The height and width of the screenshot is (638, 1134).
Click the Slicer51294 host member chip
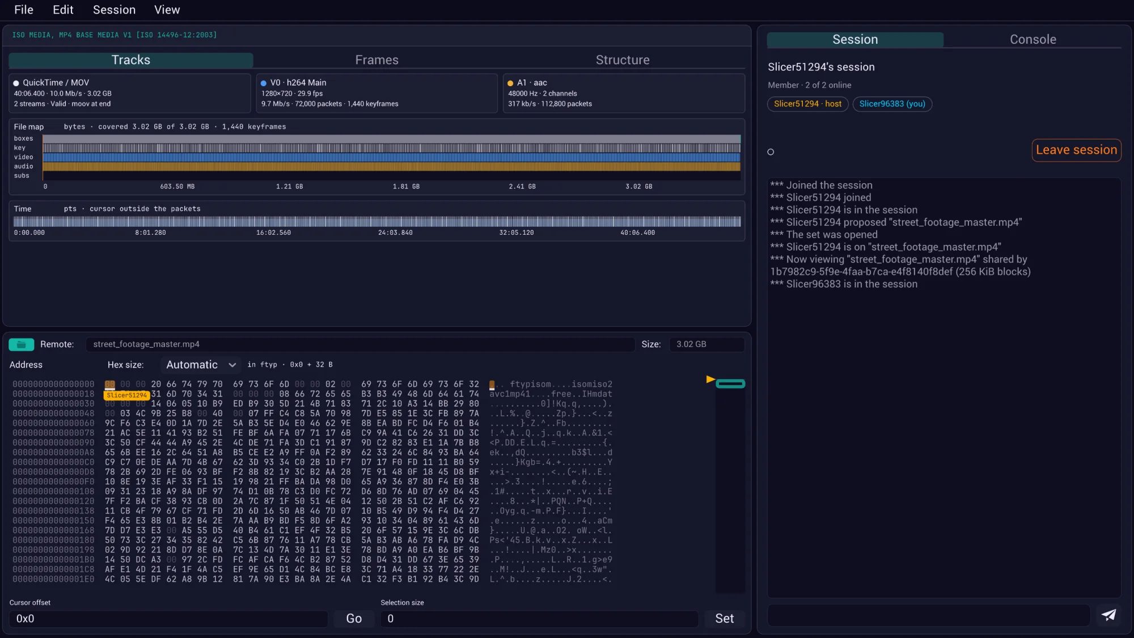[x=807, y=104]
